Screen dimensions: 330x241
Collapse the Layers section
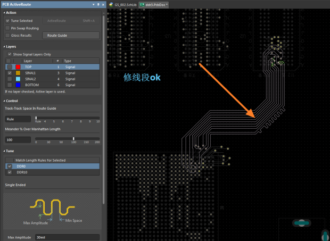point(4,47)
